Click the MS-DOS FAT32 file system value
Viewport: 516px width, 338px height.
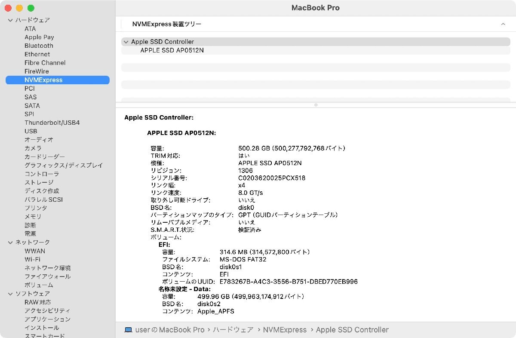pos(243,260)
